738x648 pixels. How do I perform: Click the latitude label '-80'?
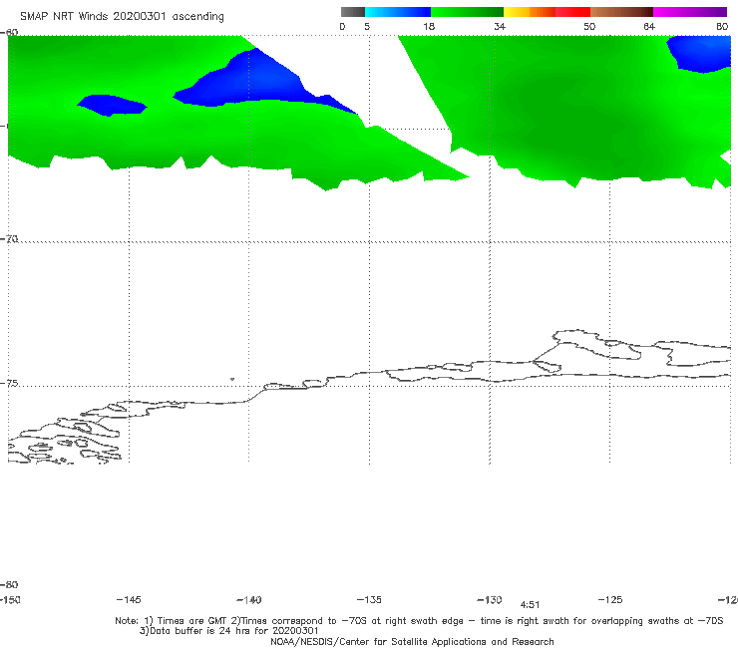pyautogui.click(x=9, y=584)
